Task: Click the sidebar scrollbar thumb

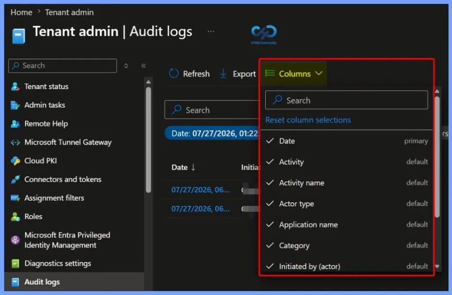Action: point(148,140)
